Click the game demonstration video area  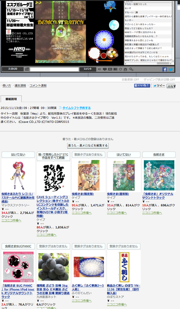pos(61,31)
